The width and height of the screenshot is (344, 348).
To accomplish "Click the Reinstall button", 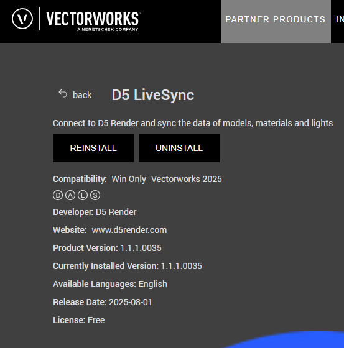I will [93, 148].
